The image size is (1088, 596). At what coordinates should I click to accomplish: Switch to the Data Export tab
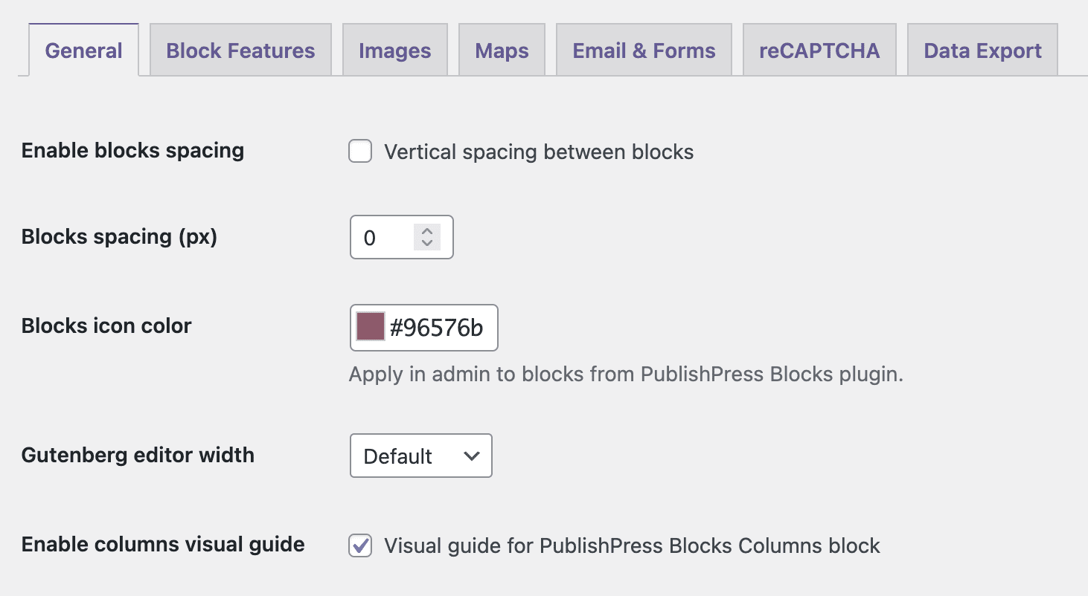(x=982, y=51)
